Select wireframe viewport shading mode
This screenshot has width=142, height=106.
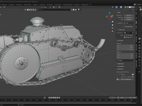(x=128, y=7)
